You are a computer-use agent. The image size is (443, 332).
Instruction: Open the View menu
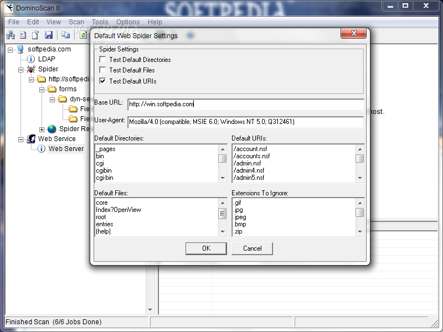pos(53,22)
